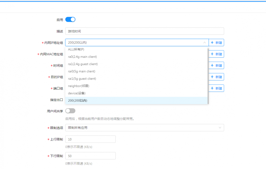Viewport: 266px width, 169px height.
Task: Click the dropdown list scrollbar
Action: 208,75
